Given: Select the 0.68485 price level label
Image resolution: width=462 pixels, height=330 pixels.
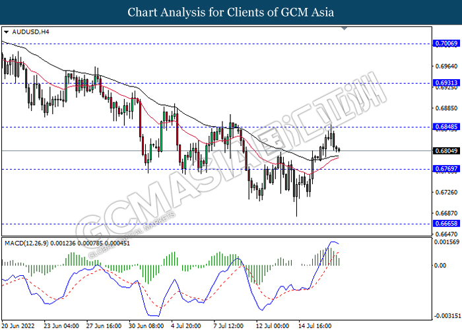Looking at the screenshot, I should point(446,127).
